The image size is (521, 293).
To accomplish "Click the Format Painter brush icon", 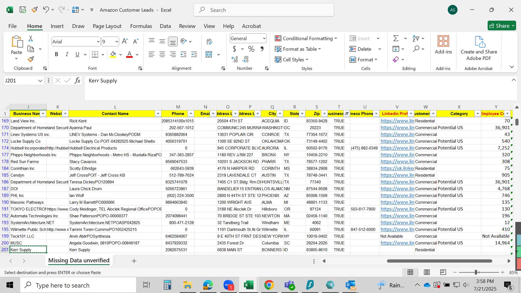I will tap(31, 59).
